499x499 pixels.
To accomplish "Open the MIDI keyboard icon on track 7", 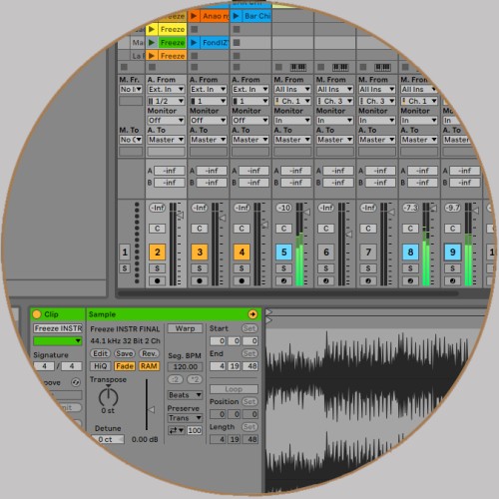I will 382,68.
